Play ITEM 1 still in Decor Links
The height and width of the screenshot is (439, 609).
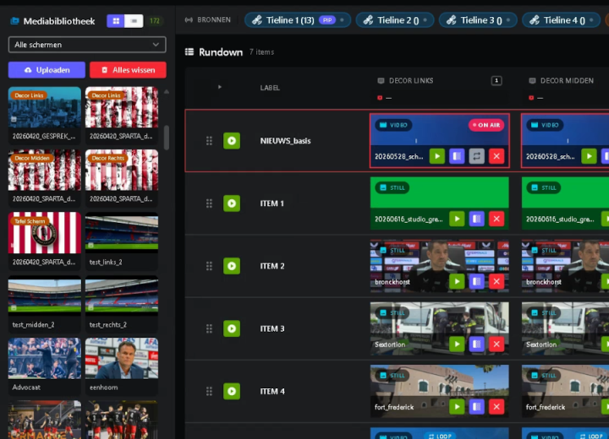pyautogui.click(x=457, y=219)
